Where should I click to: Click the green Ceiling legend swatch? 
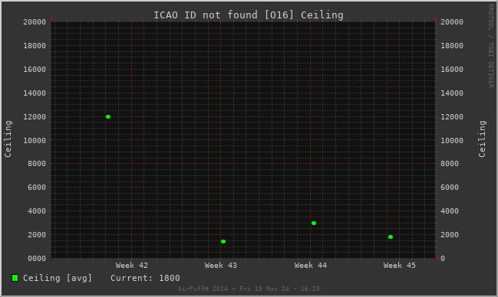click(x=15, y=278)
